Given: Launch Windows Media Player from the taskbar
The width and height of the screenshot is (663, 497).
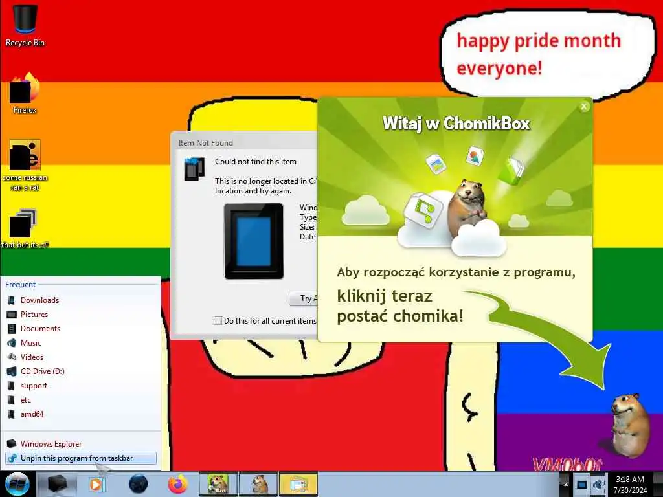Looking at the screenshot, I should (x=97, y=484).
